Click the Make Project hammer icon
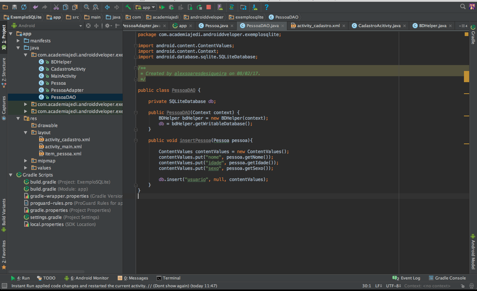The height and width of the screenshot is (291, 477). (128, 7)
